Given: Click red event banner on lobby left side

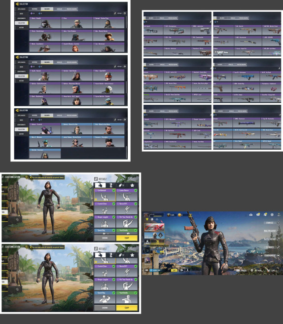Looking at the screenshot, I should click(154, 227).
